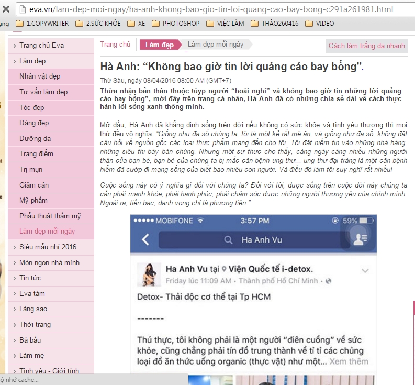415x385 pixels.
Task: Click the post text Detox- Thải độc cơ thể
Action: [204, 297]
